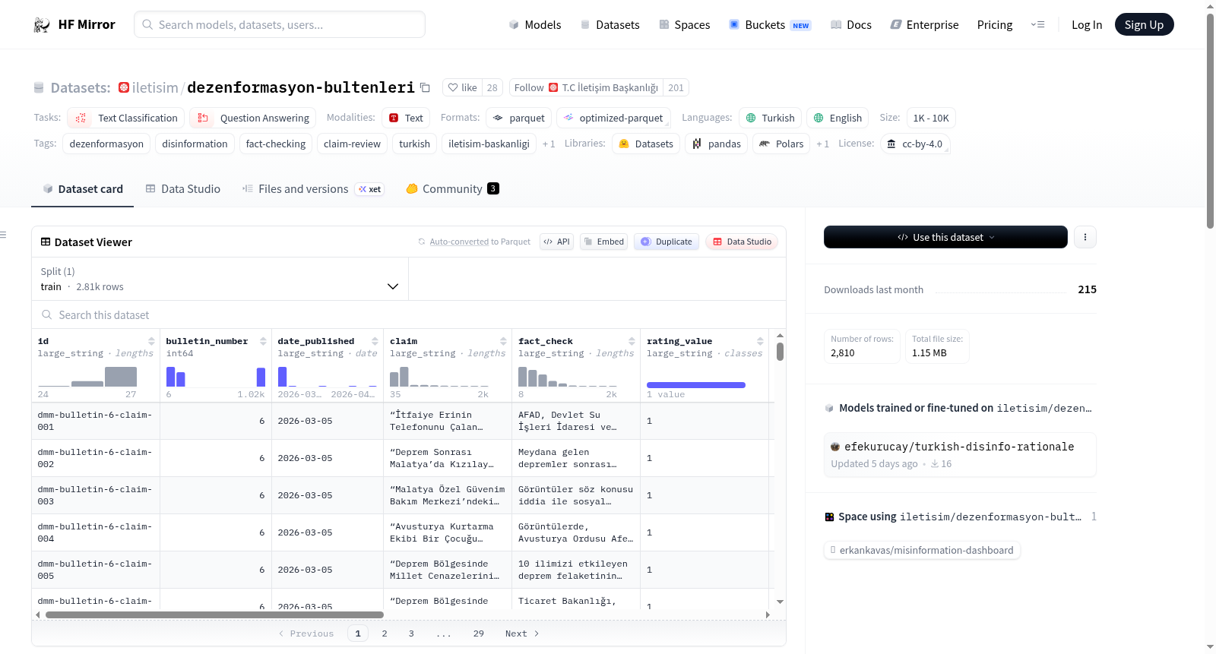Sort the bulletin_number column
The height and width of the screenshot is (654, 1216).
(263, 341)
